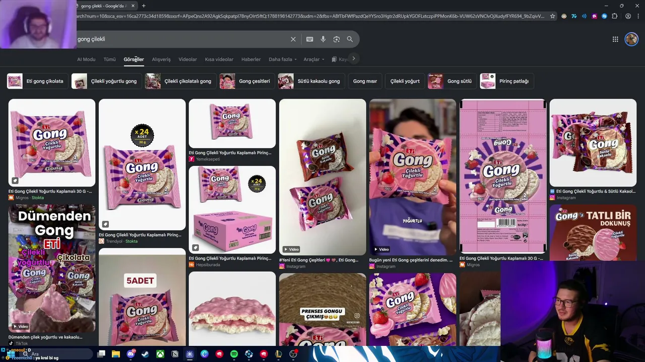Screen dimensions: 645x362
Task: Switch to the 'AI Modu' tab
Action: pyautogui.click(x=86, y=59)
